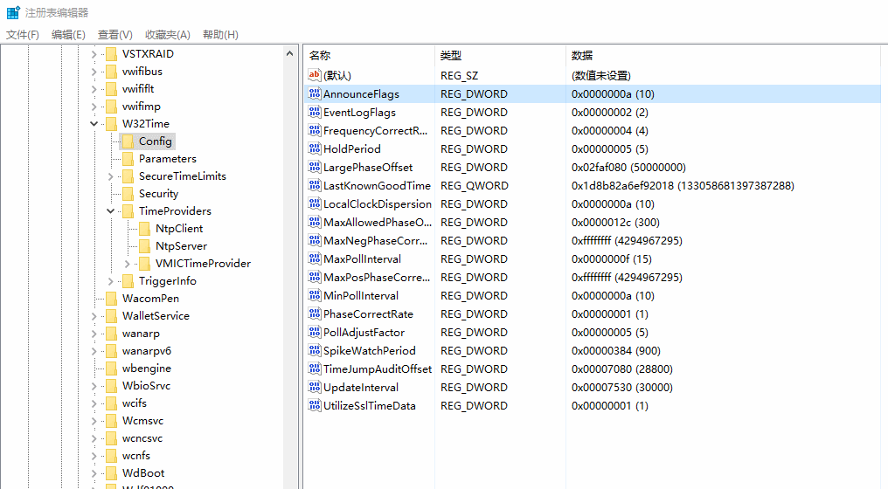
Task: Click the SpikeWatchPeriod DWORD icon
Action: coord(315,350)
